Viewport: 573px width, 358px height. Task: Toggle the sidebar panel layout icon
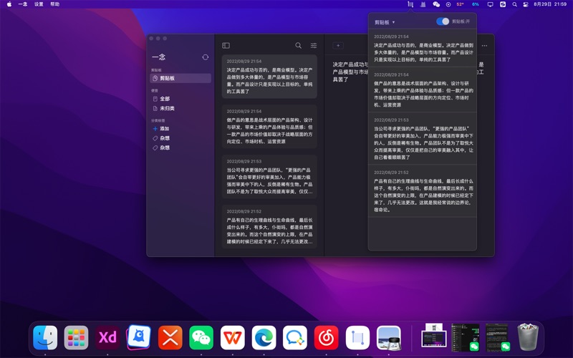[226, 46]
